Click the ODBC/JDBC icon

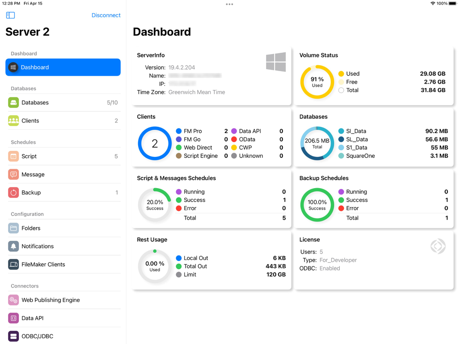click(x=13, y=337)
